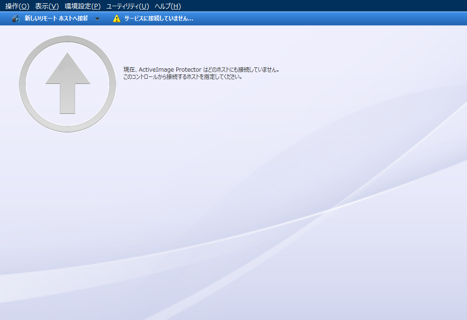Open the 操作(O) menu
The width and height of the screenshot is (467, 320).
coord(17,6)
